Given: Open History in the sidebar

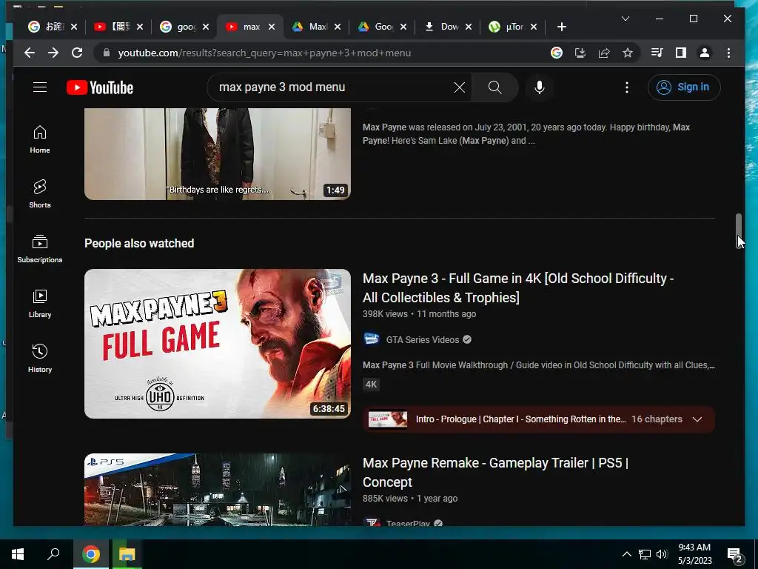Looking at the screenshot, I should coord(40,358).
